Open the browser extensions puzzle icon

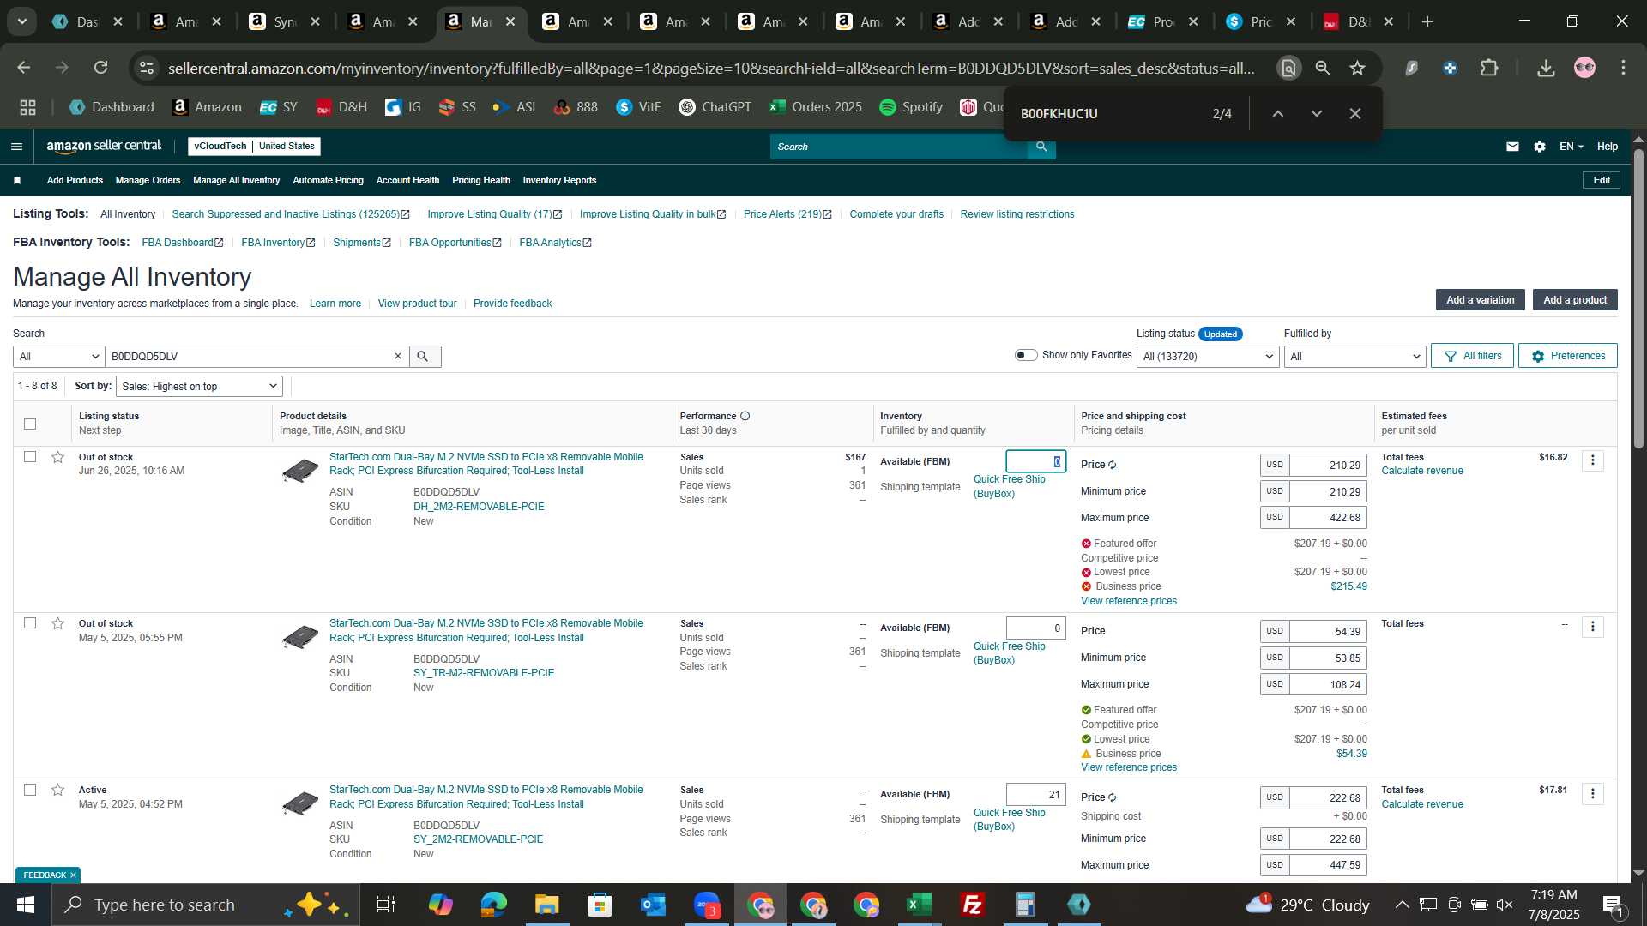[1490, 68]
